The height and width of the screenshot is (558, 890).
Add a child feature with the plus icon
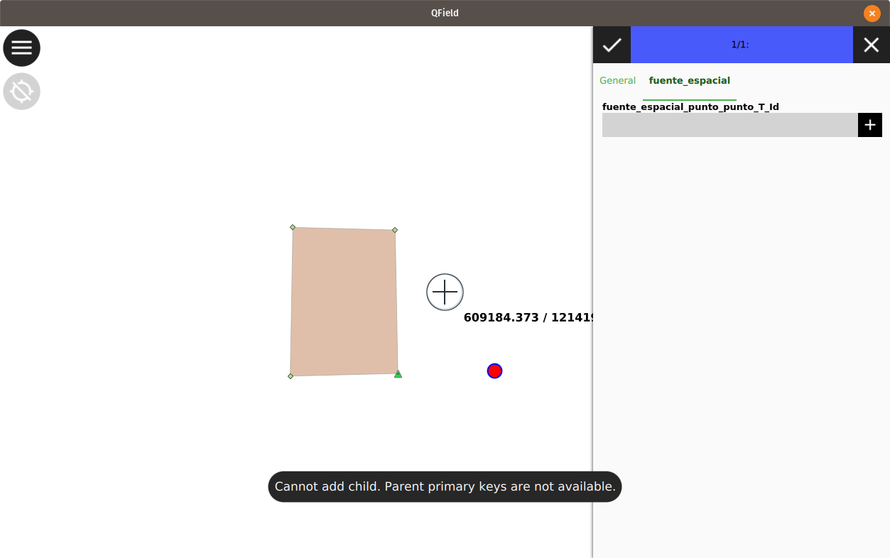pos(869,124)
